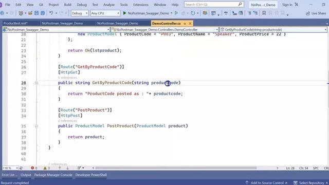Switch to the Producttest.rest tab
The image size is (329, 185).
point(15,23)
